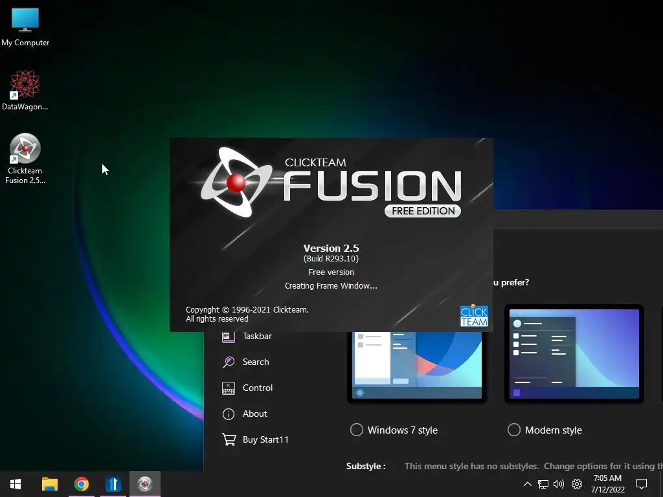
Task: Select the DataWagon desktop shortcut
Action: [25, 90]
